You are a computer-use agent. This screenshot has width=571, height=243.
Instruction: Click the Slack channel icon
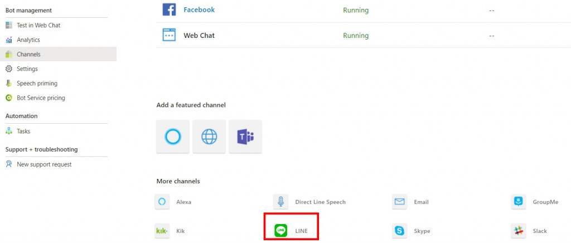click(519, 231)
